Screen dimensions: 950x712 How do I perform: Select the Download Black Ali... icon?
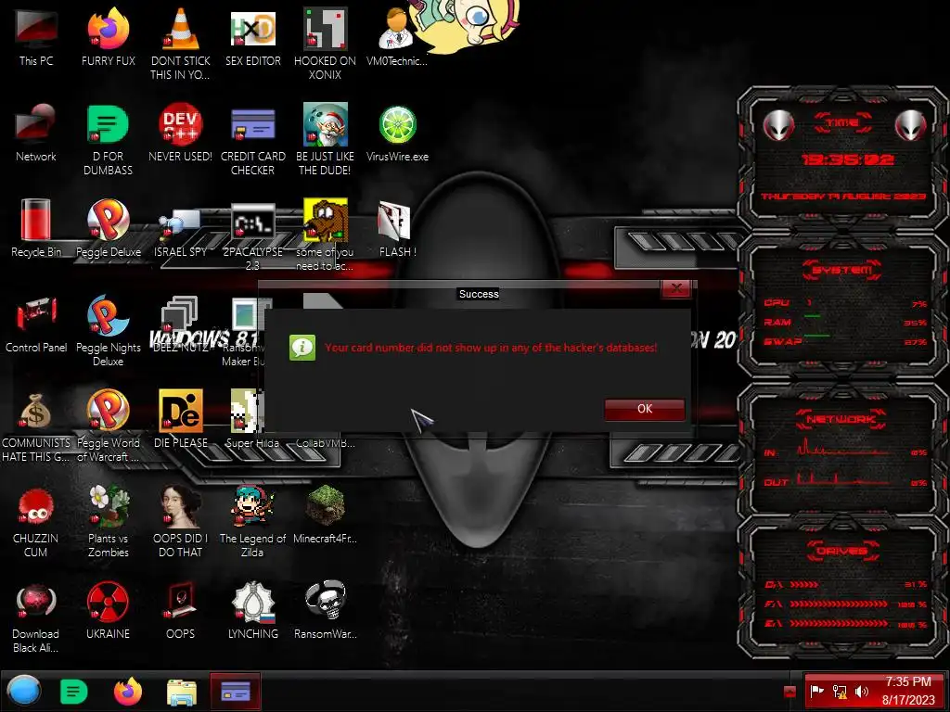(x=36, y=617)
